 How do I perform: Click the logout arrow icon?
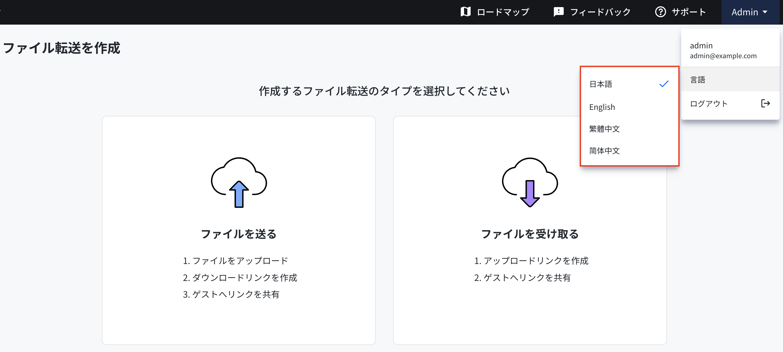click(x=765, y=104)
